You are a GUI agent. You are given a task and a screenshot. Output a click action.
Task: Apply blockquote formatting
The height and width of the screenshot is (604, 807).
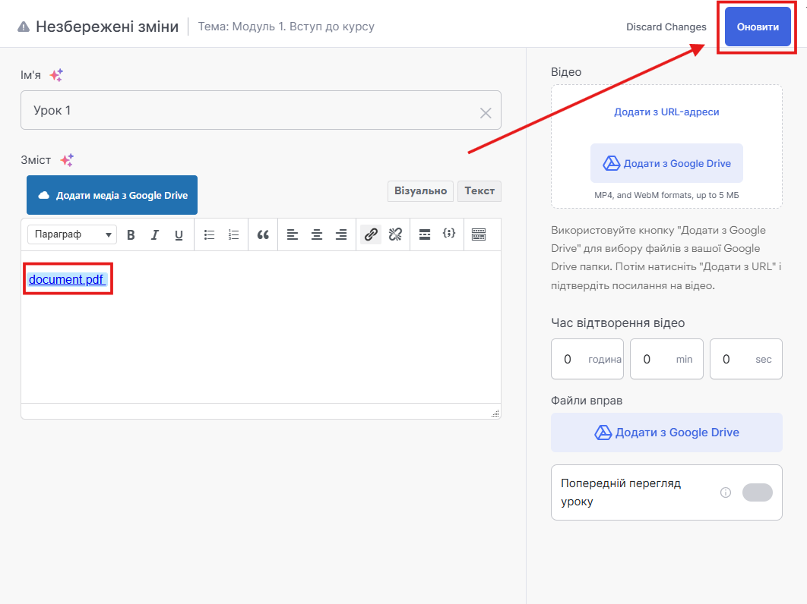(x=263, y=235)
